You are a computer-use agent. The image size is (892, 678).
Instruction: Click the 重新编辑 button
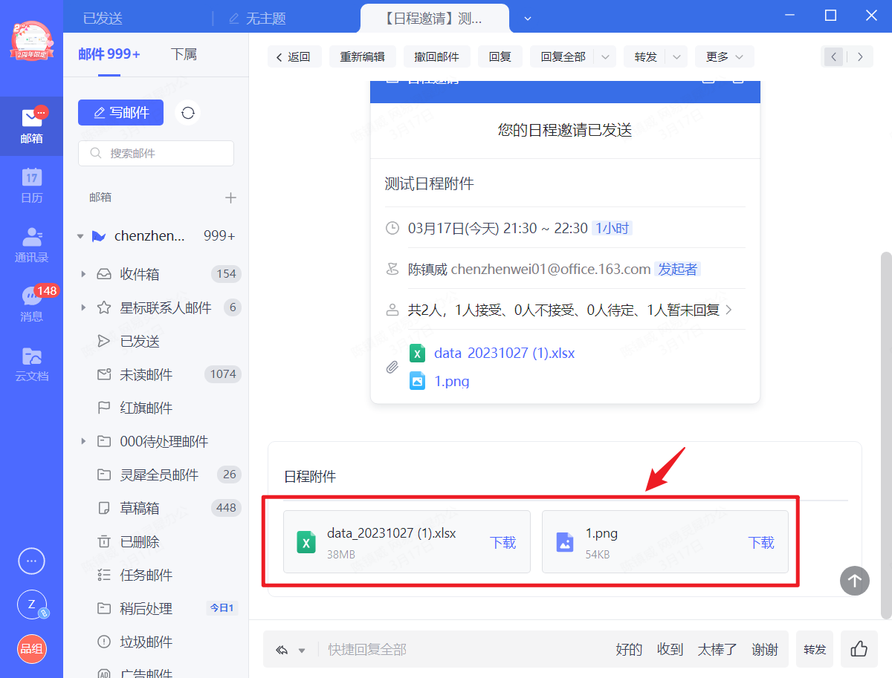(x=363, y=57)
